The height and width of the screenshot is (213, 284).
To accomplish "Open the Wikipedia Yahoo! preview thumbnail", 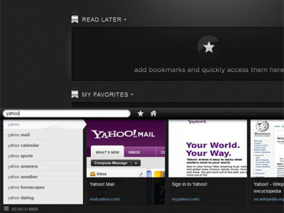I will click(267, 148).
